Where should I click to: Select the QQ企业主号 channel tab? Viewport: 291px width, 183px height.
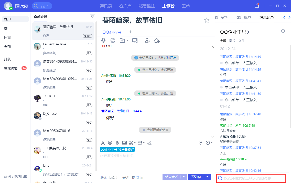pyautogui.click(x=112, y=32)
